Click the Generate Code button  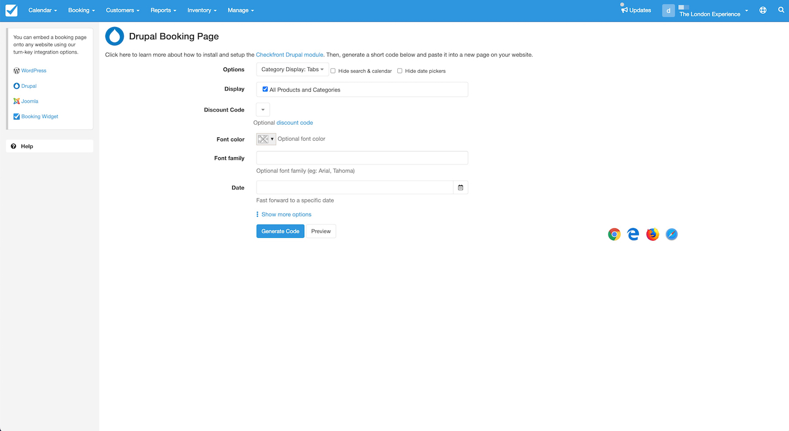click(x=280, y=231)
